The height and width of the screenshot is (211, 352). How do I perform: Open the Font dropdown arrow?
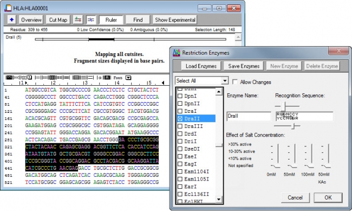pyautogui.click(x=128, y=78)
